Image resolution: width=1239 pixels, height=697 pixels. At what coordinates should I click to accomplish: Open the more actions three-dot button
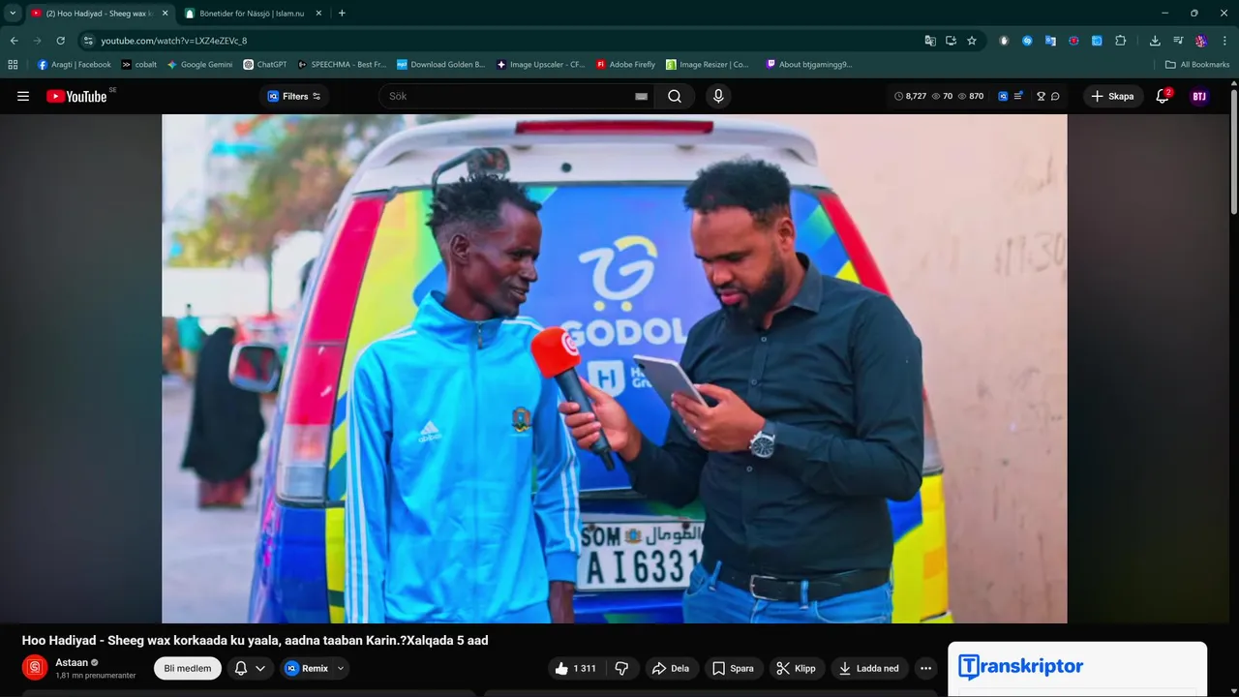(x=926, y=668)
